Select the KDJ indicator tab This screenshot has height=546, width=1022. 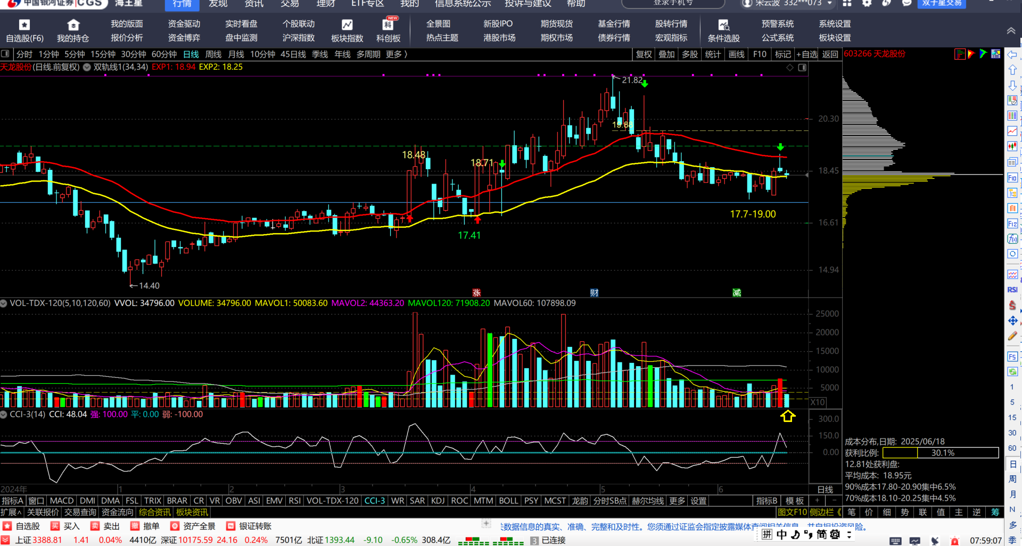tap(438, 501)
